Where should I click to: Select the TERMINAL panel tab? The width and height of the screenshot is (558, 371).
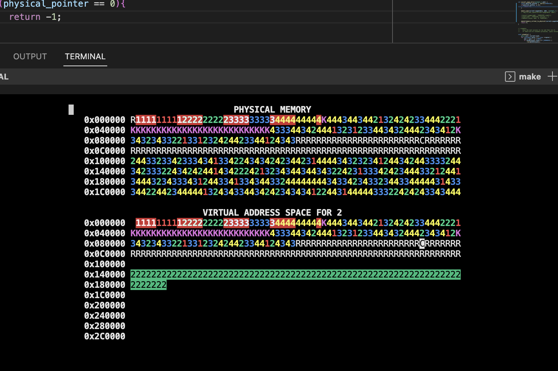tap(85, 56)
